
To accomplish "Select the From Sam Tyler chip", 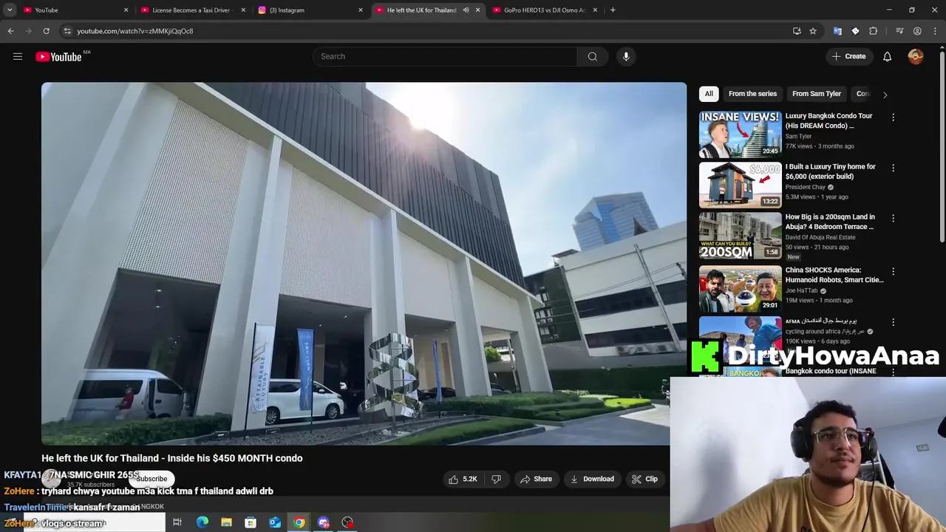I will pyautogui.click(x=817, y=94).
